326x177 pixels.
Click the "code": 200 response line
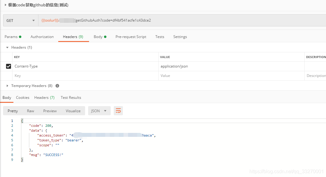[x=41, y=126]
